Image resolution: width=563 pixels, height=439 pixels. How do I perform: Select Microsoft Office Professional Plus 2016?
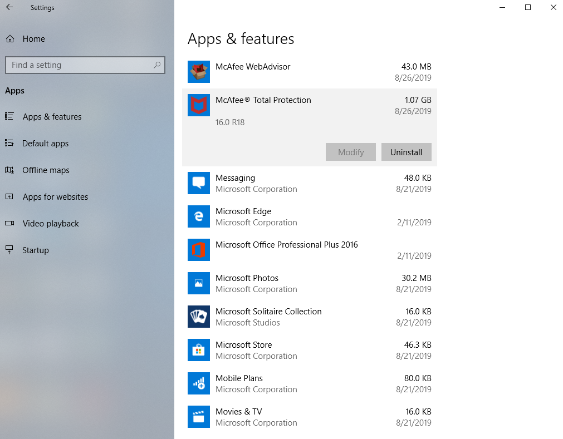(x=287, y=245)
